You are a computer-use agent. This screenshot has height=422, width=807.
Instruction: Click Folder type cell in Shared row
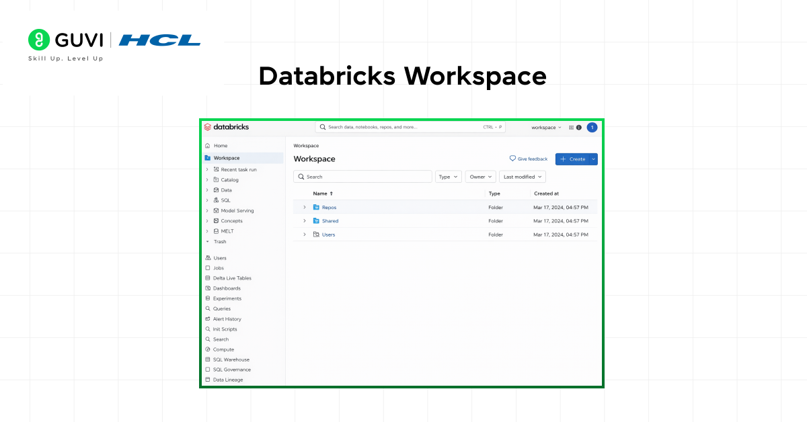pos(496,221)
